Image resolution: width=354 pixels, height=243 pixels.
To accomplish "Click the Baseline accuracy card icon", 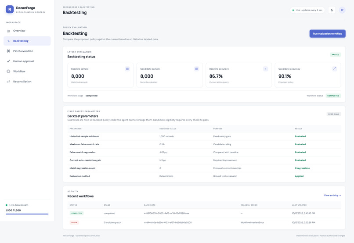I will (265, 69).
